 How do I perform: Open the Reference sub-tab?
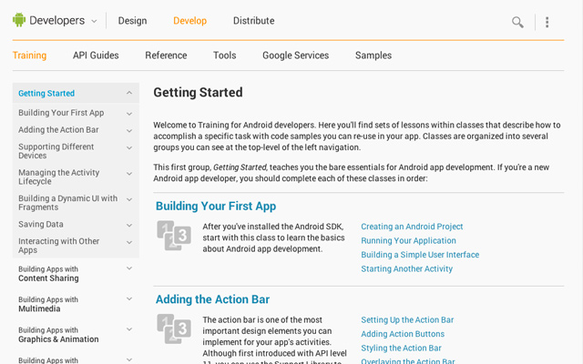[166, 56]
